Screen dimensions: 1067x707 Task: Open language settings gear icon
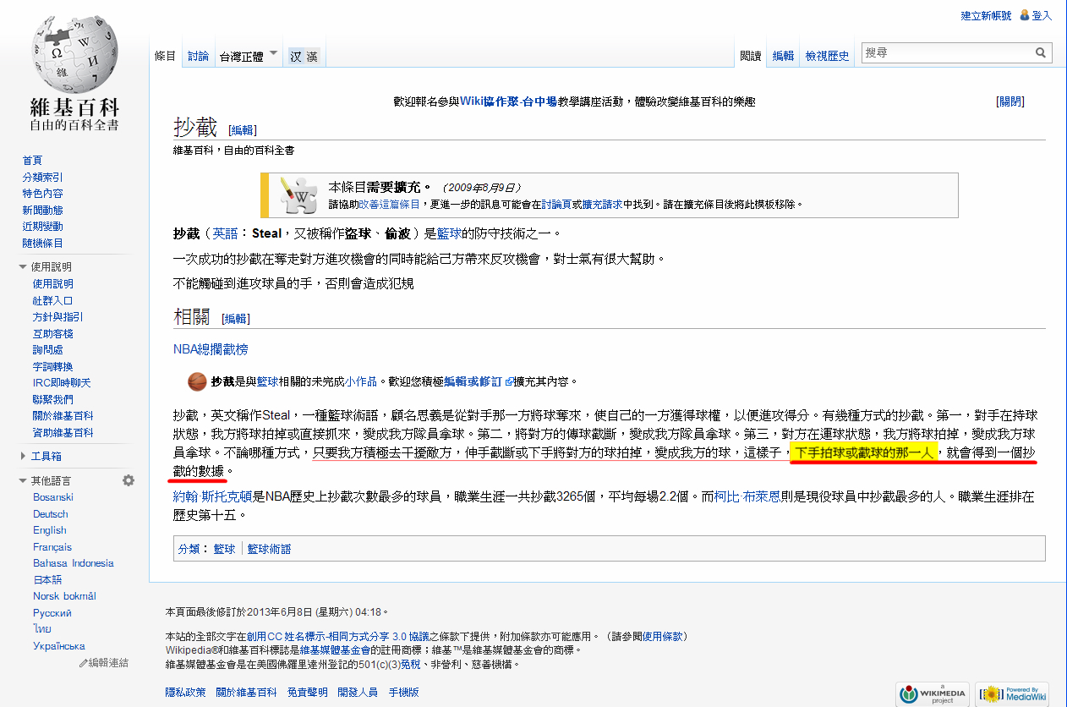[129, 480]
